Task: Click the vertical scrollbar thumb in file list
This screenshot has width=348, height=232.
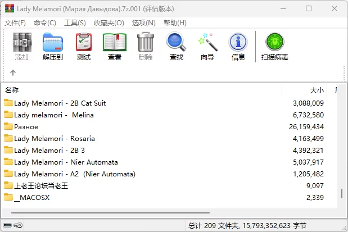Action: coord(341,194)
